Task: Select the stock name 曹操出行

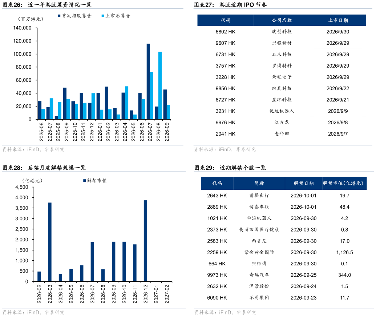Action: click(x=259, y=196)
